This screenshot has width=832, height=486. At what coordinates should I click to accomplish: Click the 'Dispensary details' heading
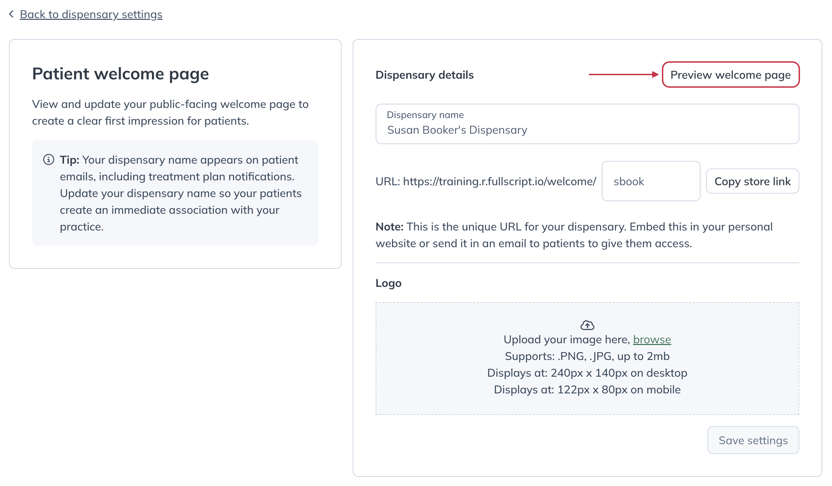[424, 75]
